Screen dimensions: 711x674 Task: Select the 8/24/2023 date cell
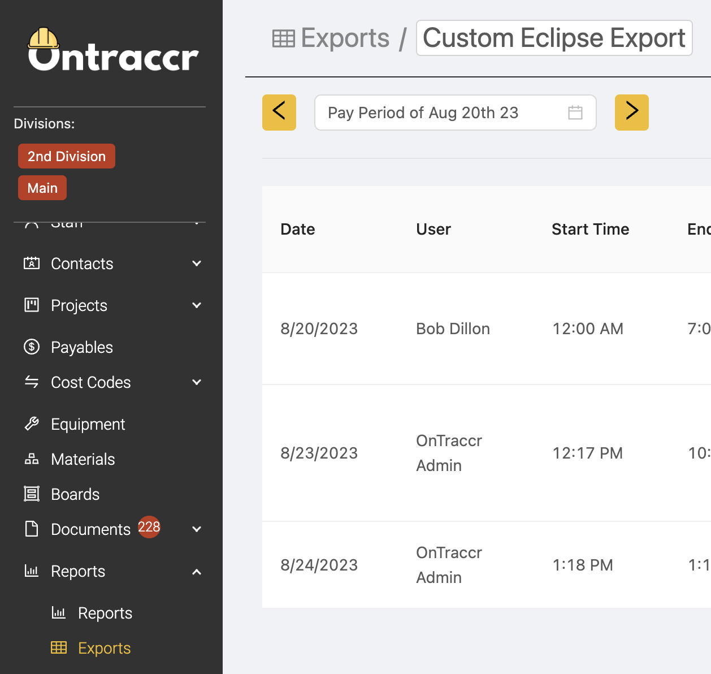(x=319, y=565)
